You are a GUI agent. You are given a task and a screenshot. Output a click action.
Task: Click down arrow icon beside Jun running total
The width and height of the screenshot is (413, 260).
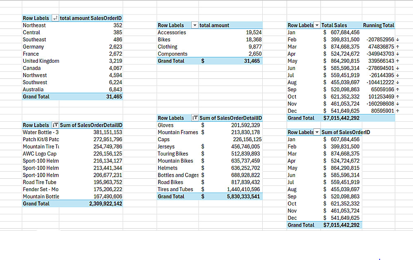[397, 68]
